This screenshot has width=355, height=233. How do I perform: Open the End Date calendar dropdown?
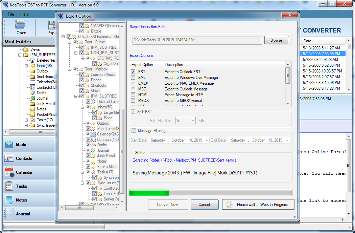coord(287,140)
